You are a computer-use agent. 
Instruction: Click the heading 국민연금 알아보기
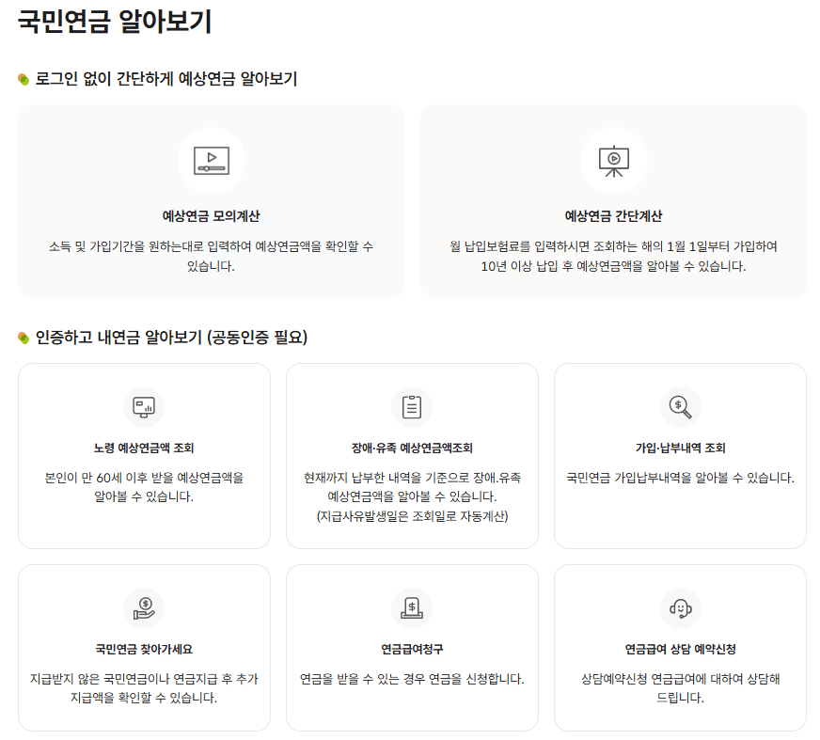(115, 22)
